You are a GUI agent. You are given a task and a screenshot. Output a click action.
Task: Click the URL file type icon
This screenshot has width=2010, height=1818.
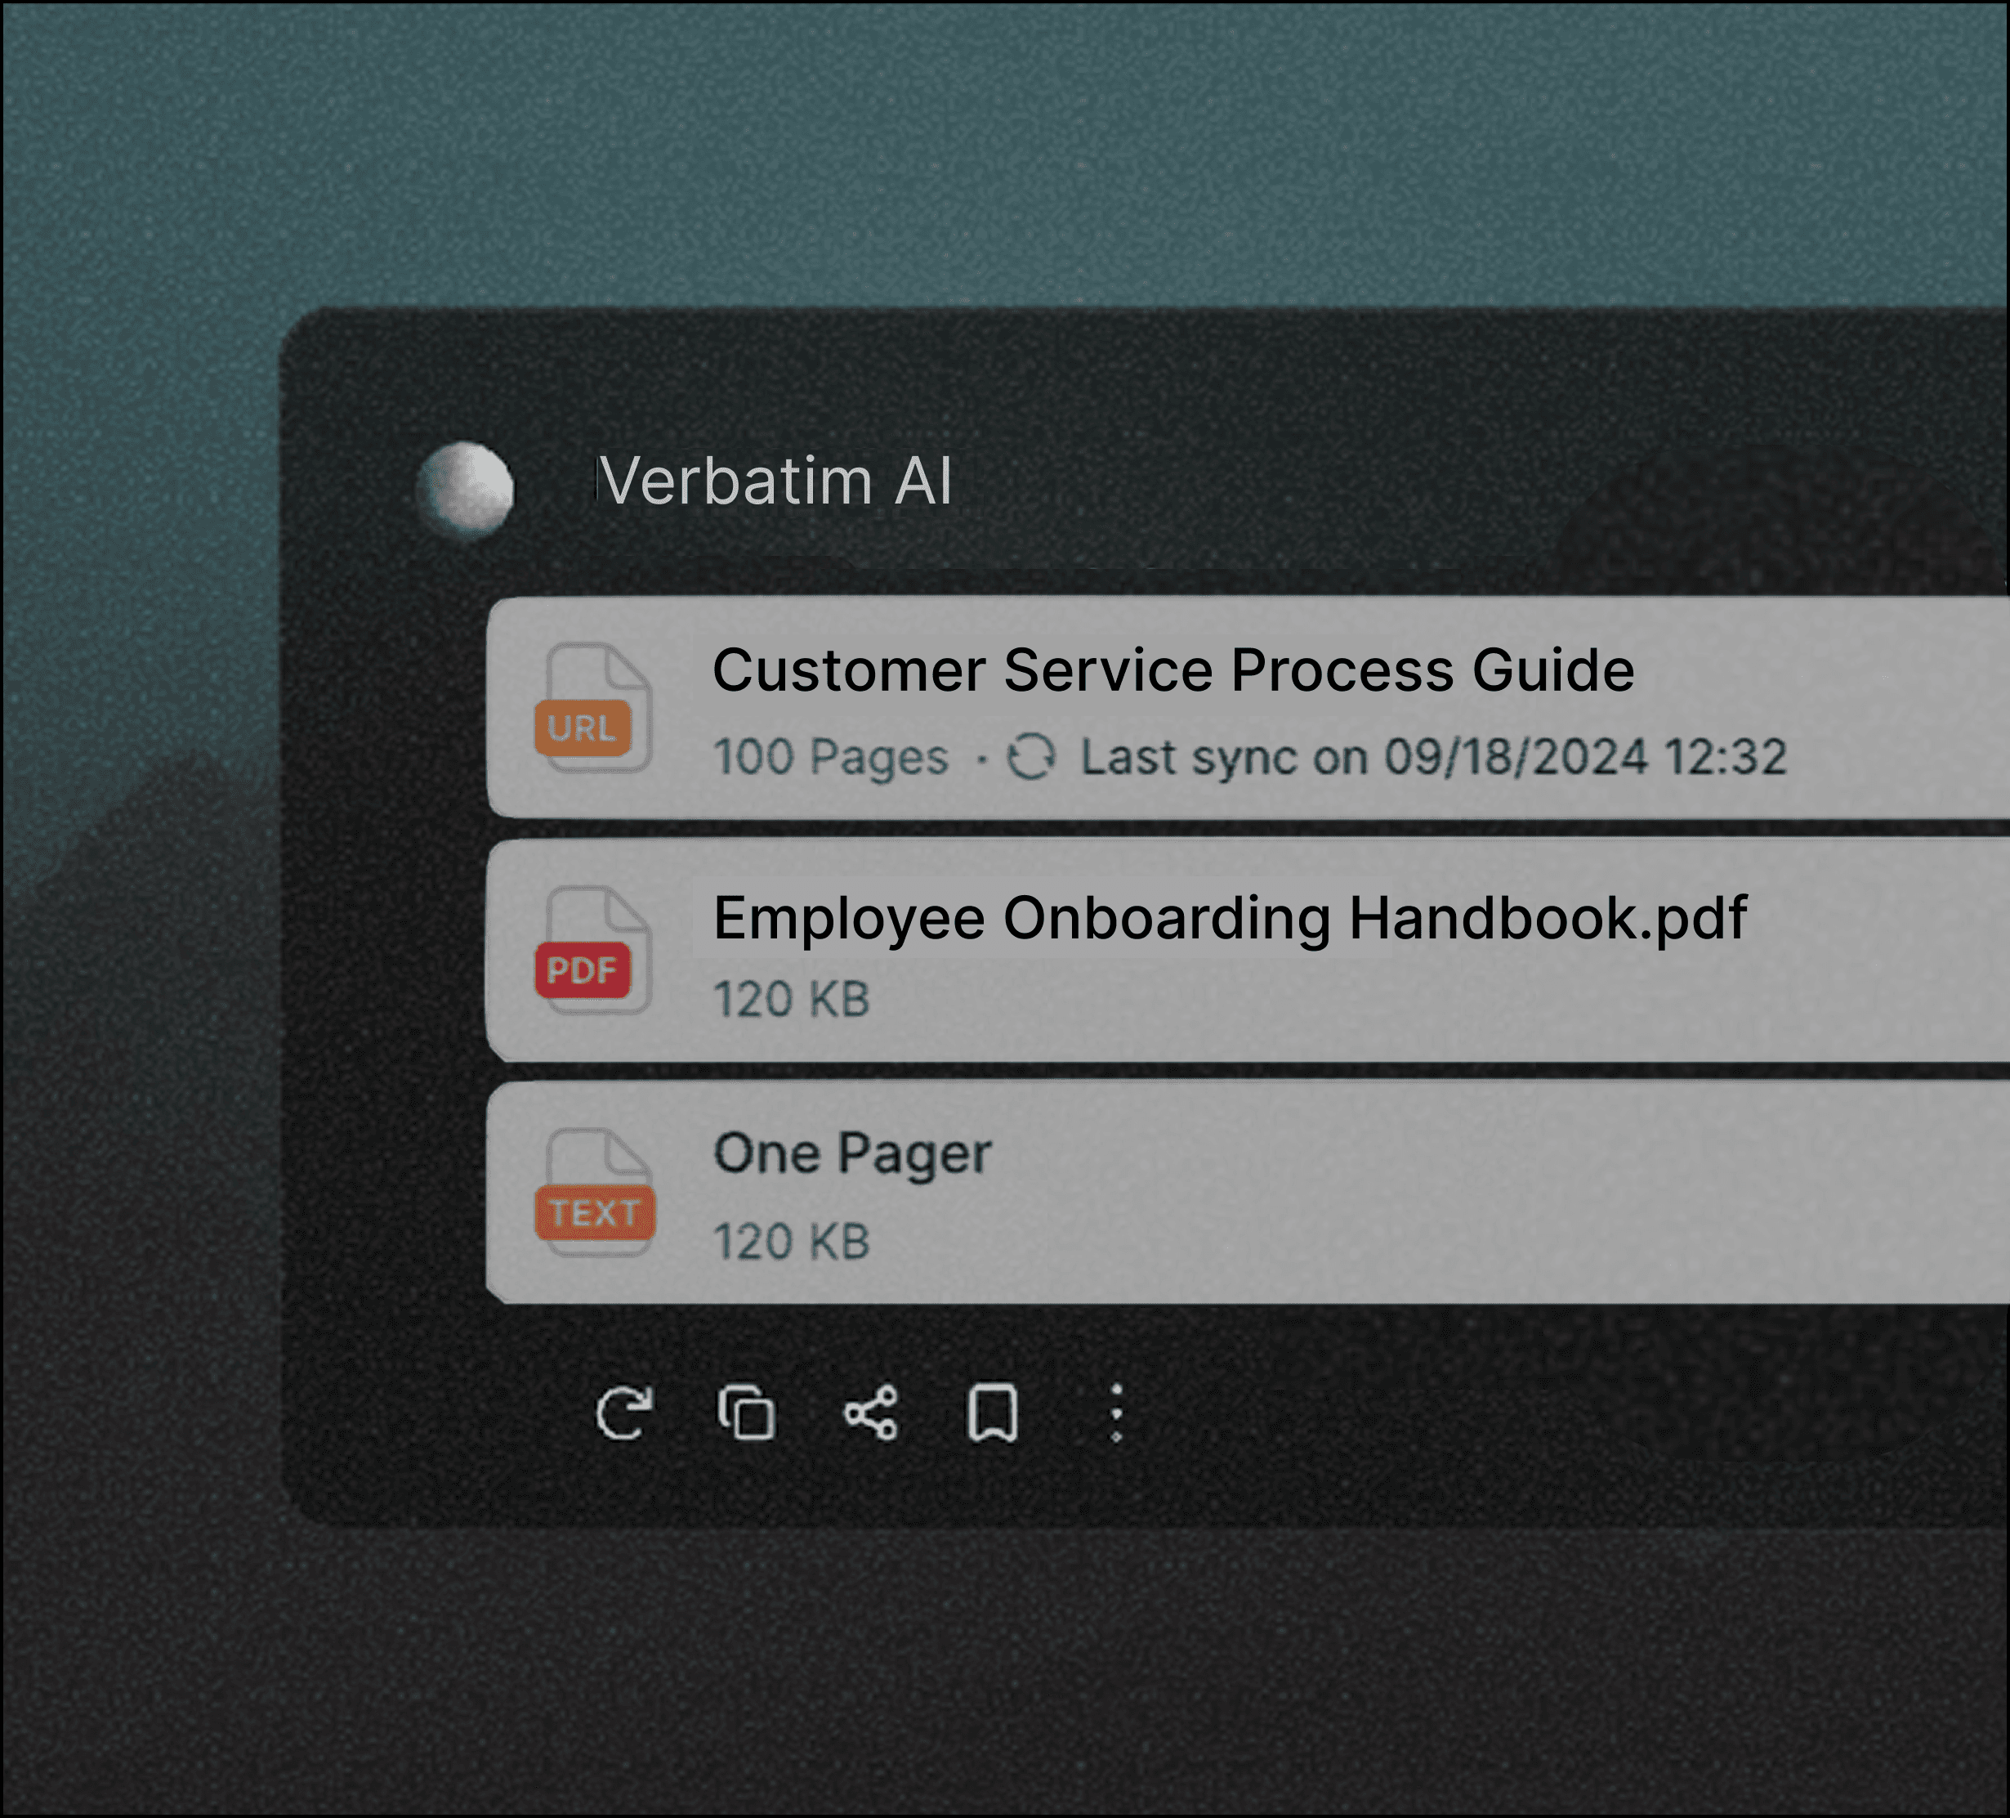click(595, 709)
